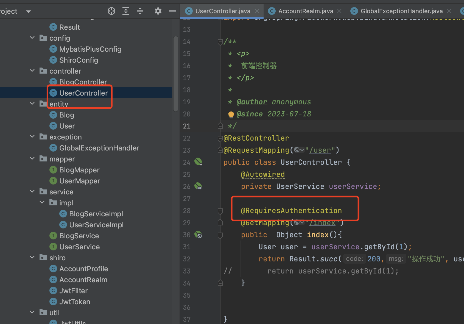The image size is (464, 324).
Task: Open the Project view dropdown arrow
Action: pyautogui.click(x=28, y=12)
